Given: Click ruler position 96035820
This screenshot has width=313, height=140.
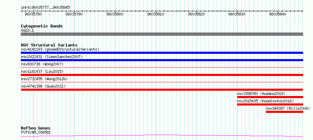Looking at the screenshot, I should tap(196, 14).
